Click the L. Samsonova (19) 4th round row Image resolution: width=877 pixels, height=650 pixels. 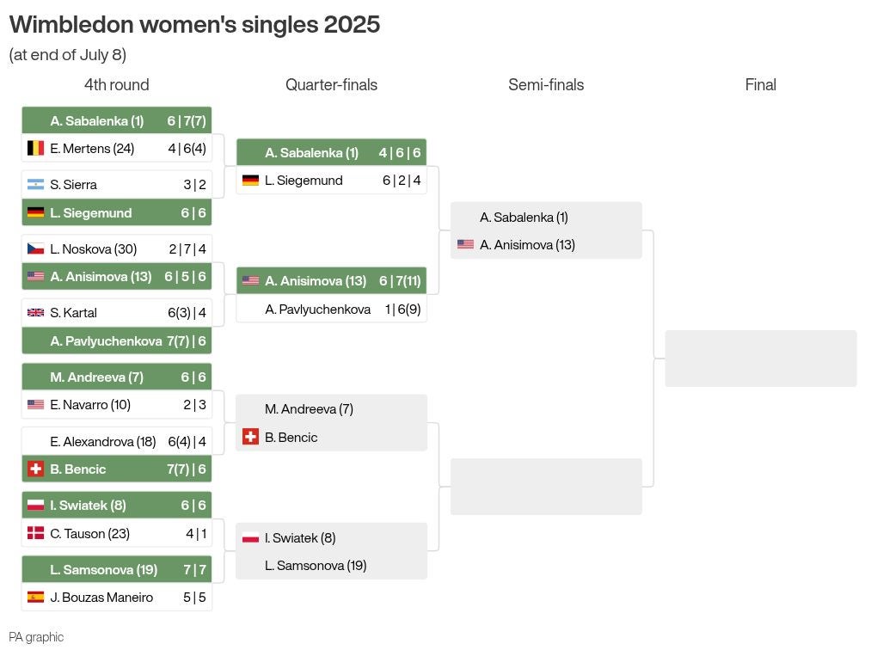click(116, 569)
